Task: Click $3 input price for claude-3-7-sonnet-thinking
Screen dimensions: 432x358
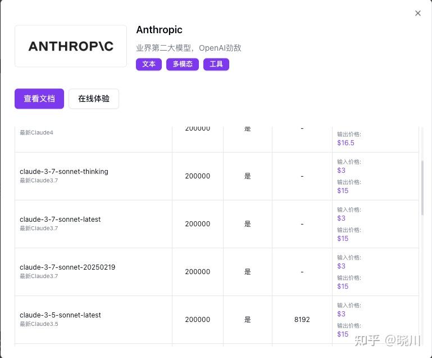Action: pos(342,171)
